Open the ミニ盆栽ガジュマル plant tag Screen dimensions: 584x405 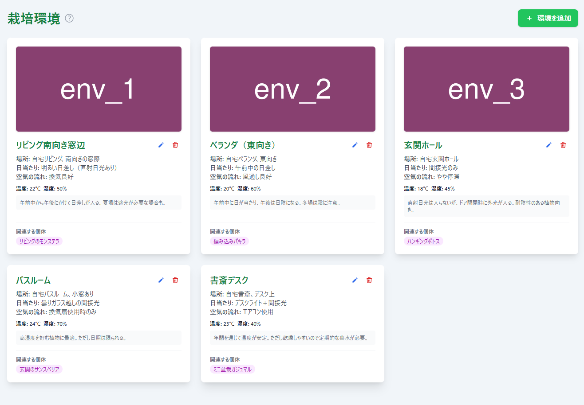click(x=233, y=369)
